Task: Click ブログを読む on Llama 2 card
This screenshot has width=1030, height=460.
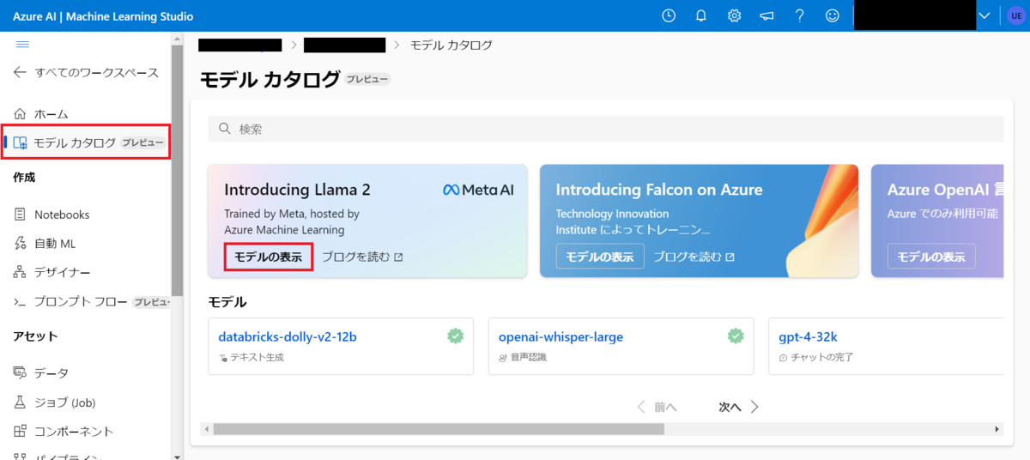Action: pyautogui.click(x=362, y=257)
